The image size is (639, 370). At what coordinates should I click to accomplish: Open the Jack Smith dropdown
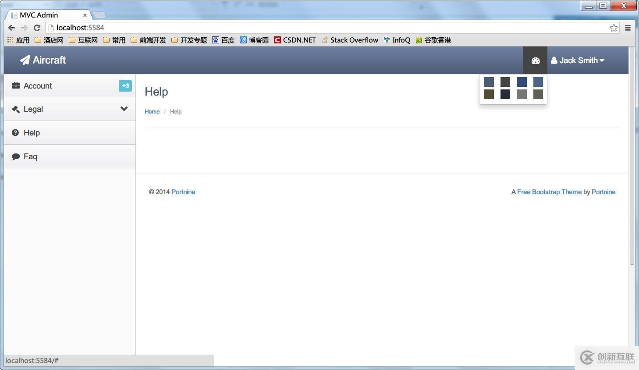click(578, 60)
